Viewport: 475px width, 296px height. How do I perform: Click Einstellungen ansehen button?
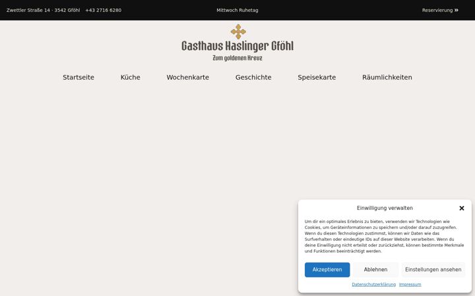click(433, 270)
